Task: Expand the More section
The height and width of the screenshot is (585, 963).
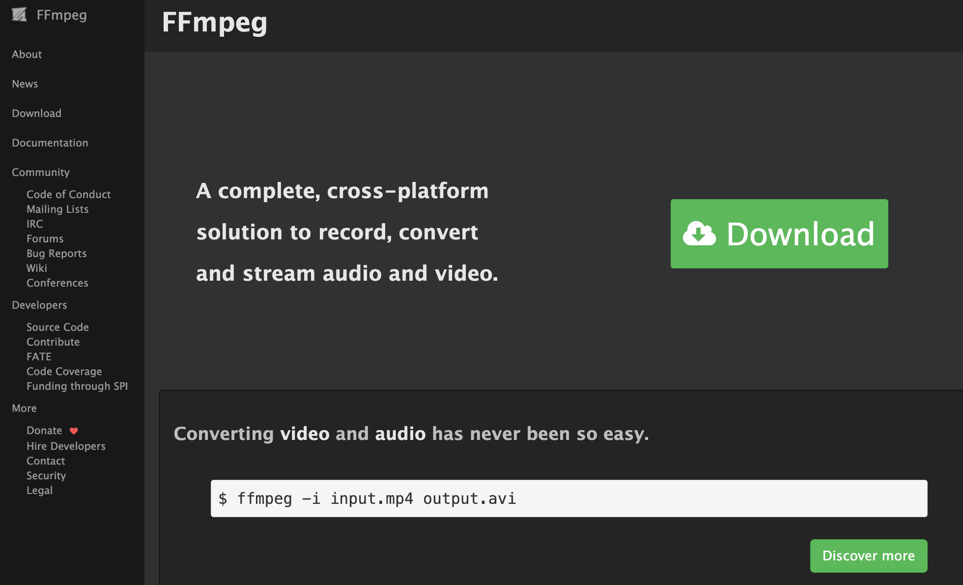Action: 25,408
